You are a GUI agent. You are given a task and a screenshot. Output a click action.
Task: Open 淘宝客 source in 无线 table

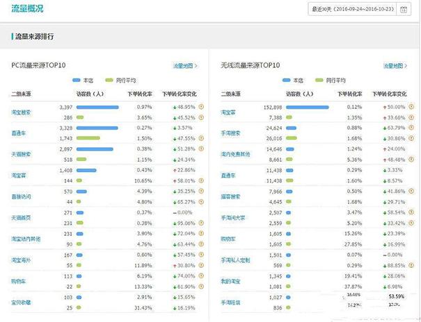(228, 112)
